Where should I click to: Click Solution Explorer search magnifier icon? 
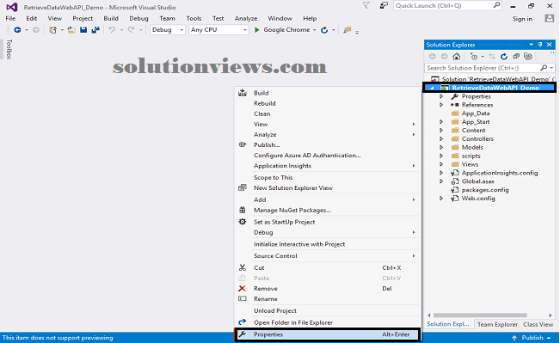coord(544,68)
